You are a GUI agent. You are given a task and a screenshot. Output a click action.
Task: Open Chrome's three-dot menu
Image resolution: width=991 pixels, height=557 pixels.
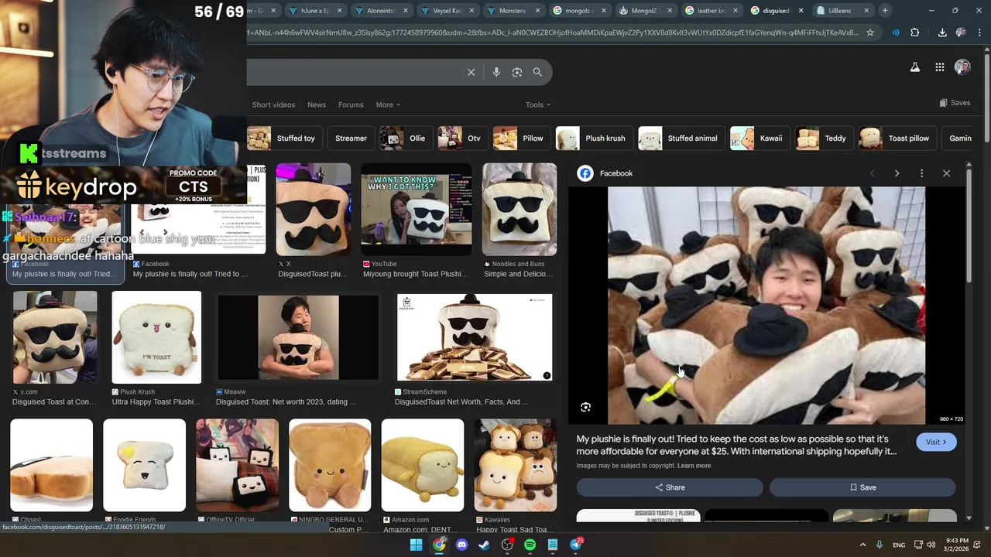pos(981,32)
